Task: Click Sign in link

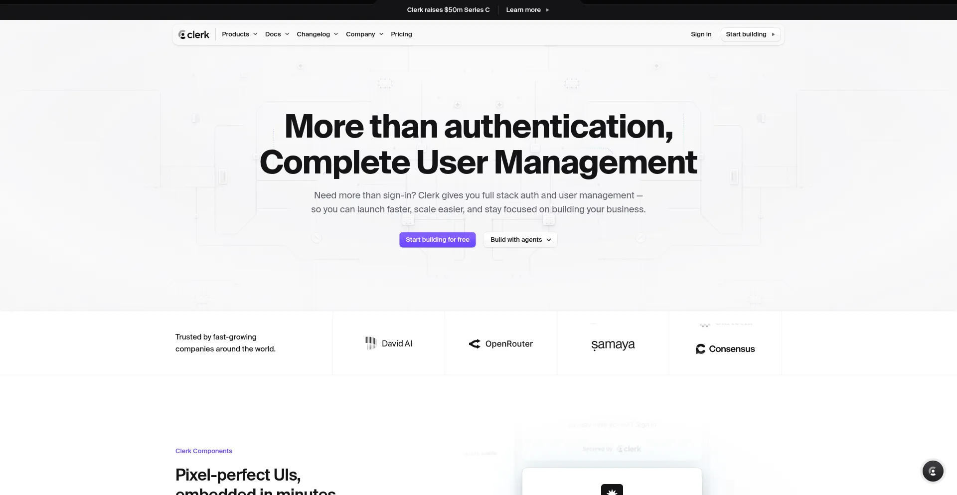Action: 701,34
